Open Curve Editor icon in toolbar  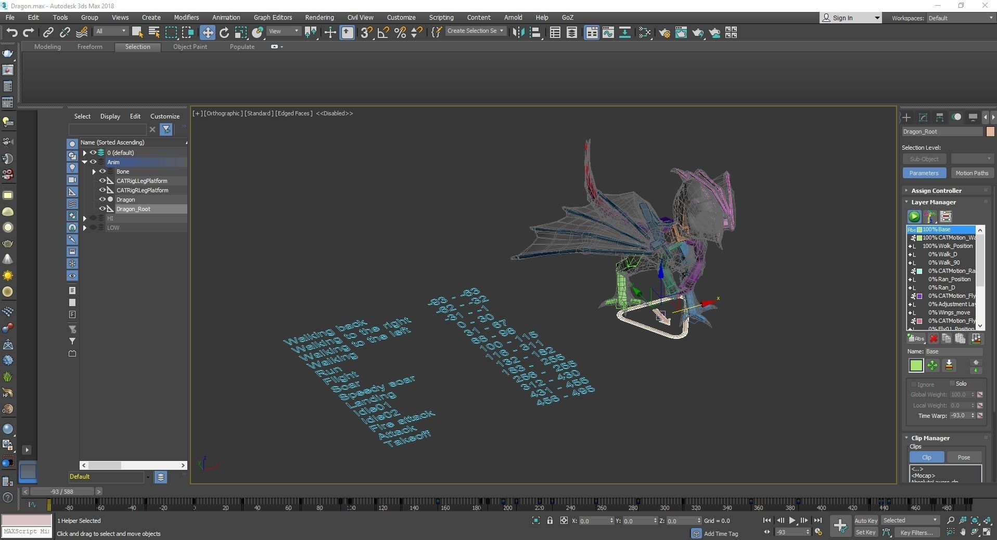coord(608,33)
